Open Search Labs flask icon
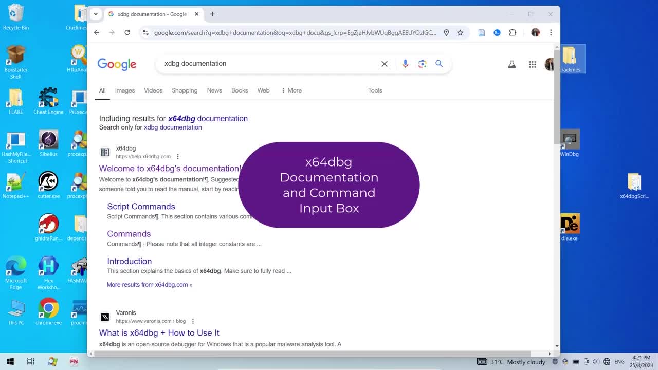Screen dimensions: 658x370 [x=511, y=64]
